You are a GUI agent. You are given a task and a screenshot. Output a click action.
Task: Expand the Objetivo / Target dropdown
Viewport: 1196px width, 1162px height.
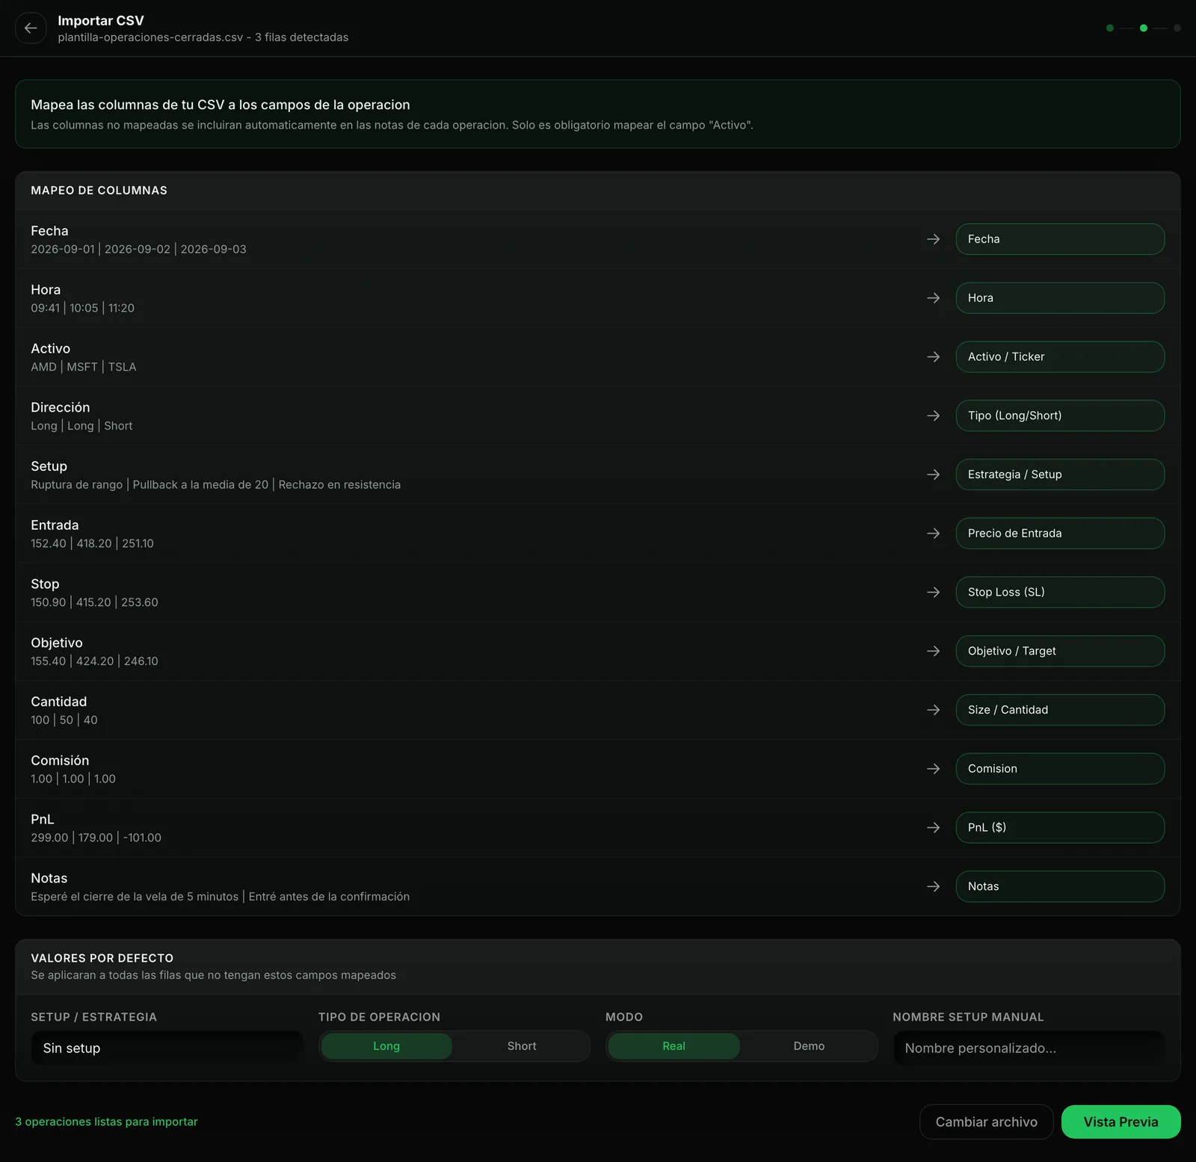1060,651
